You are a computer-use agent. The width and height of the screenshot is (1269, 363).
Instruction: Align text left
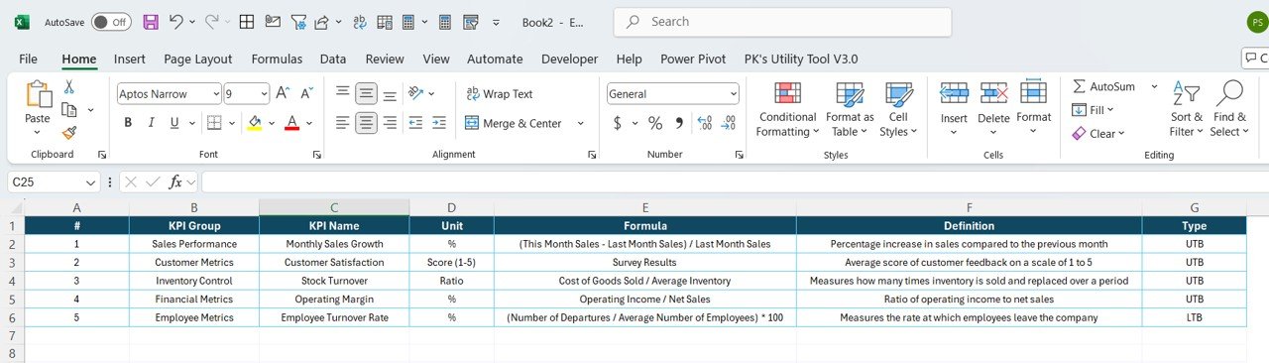[342, 123]
